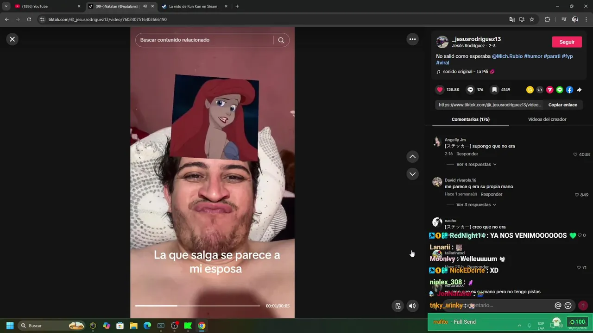Like Angelly Jm's comment with 4038 likes
Screen dimensions: 593x333
pos(575,154)
